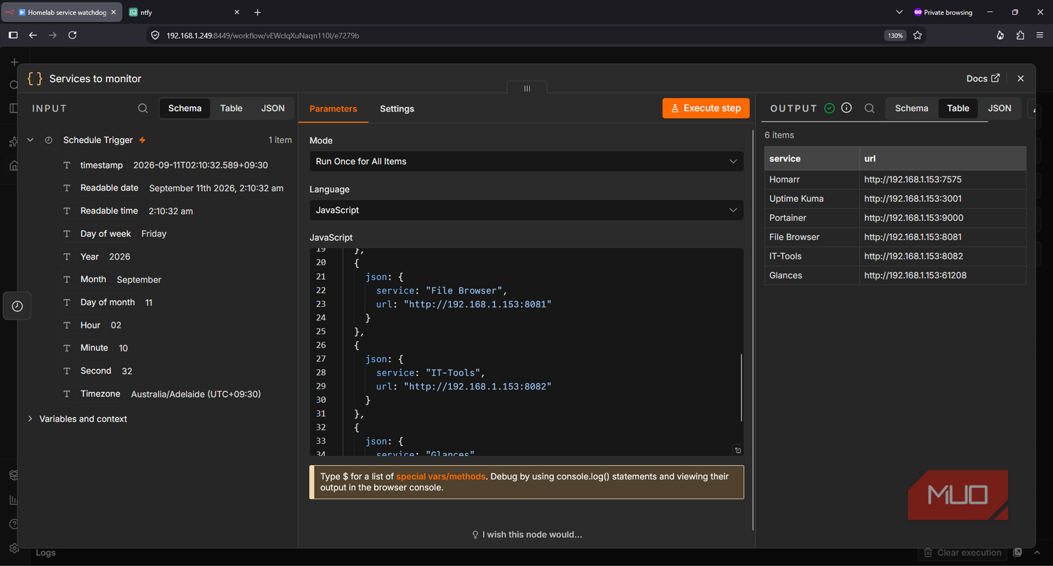The image size is (1053, 566).
Task: Click the Execute step button
Action: 706,108
